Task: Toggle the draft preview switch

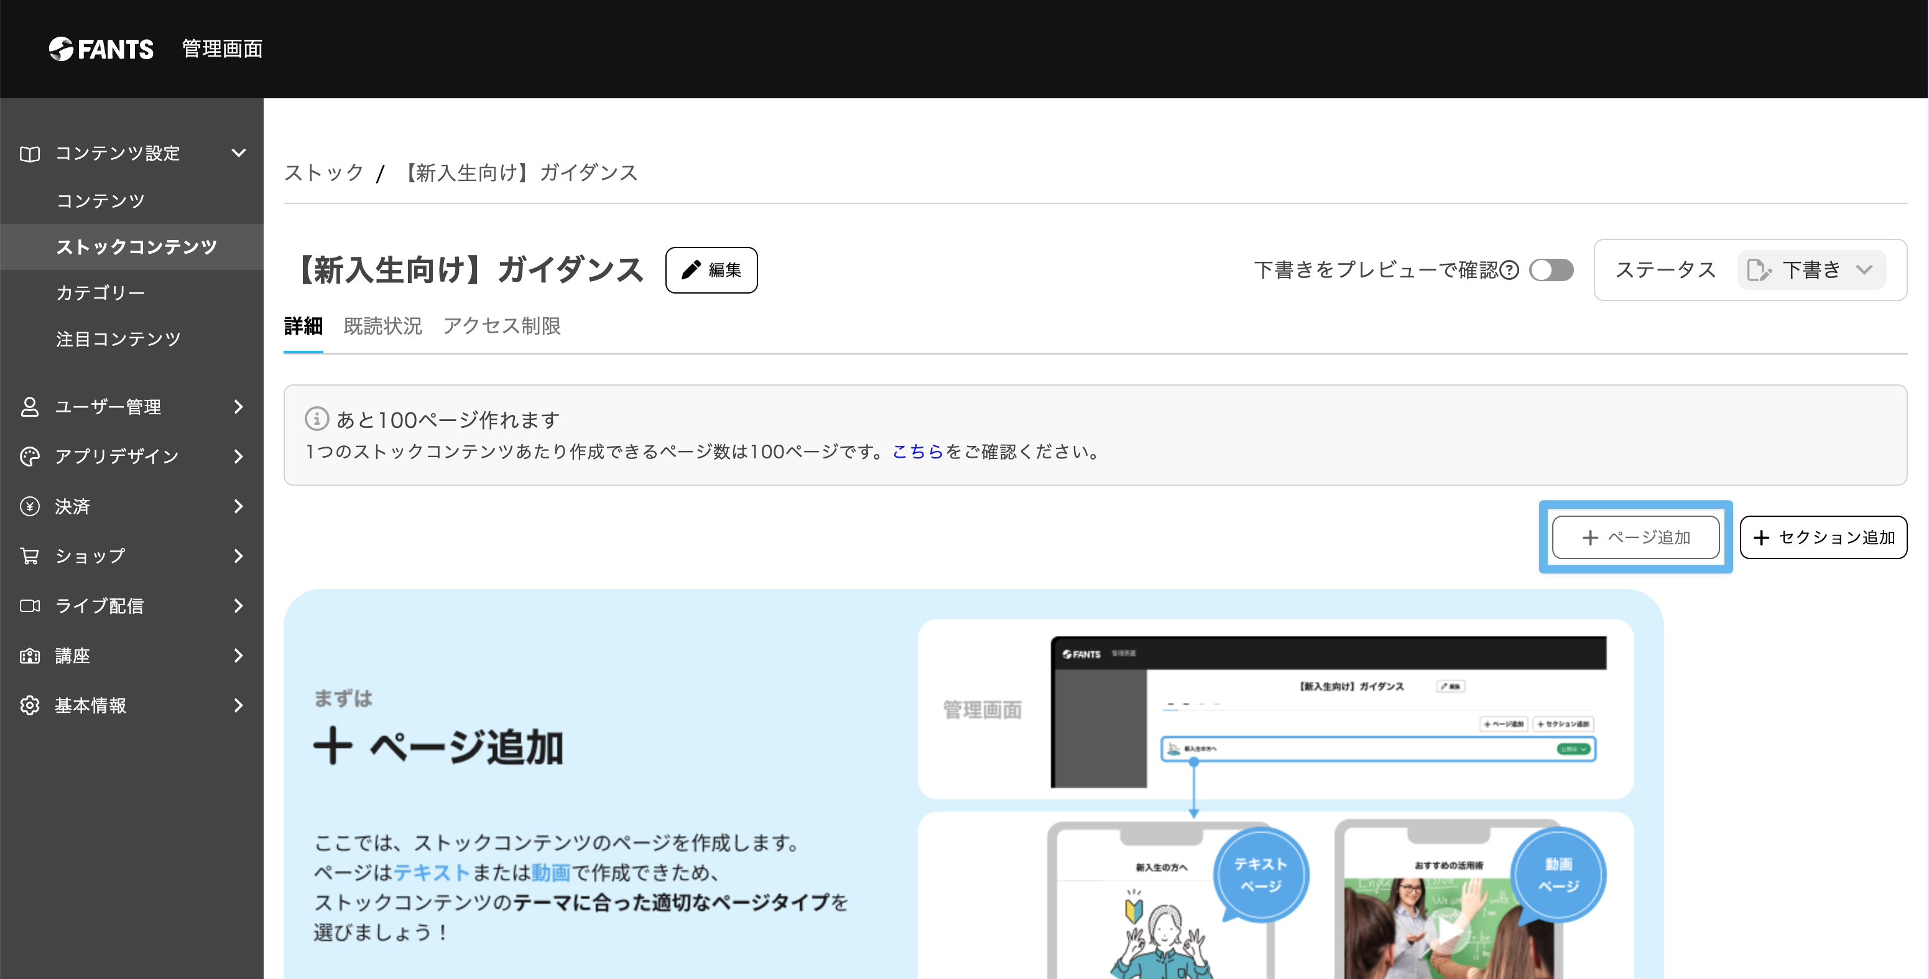Action: pyautogui.click(x=1551, y=270)
